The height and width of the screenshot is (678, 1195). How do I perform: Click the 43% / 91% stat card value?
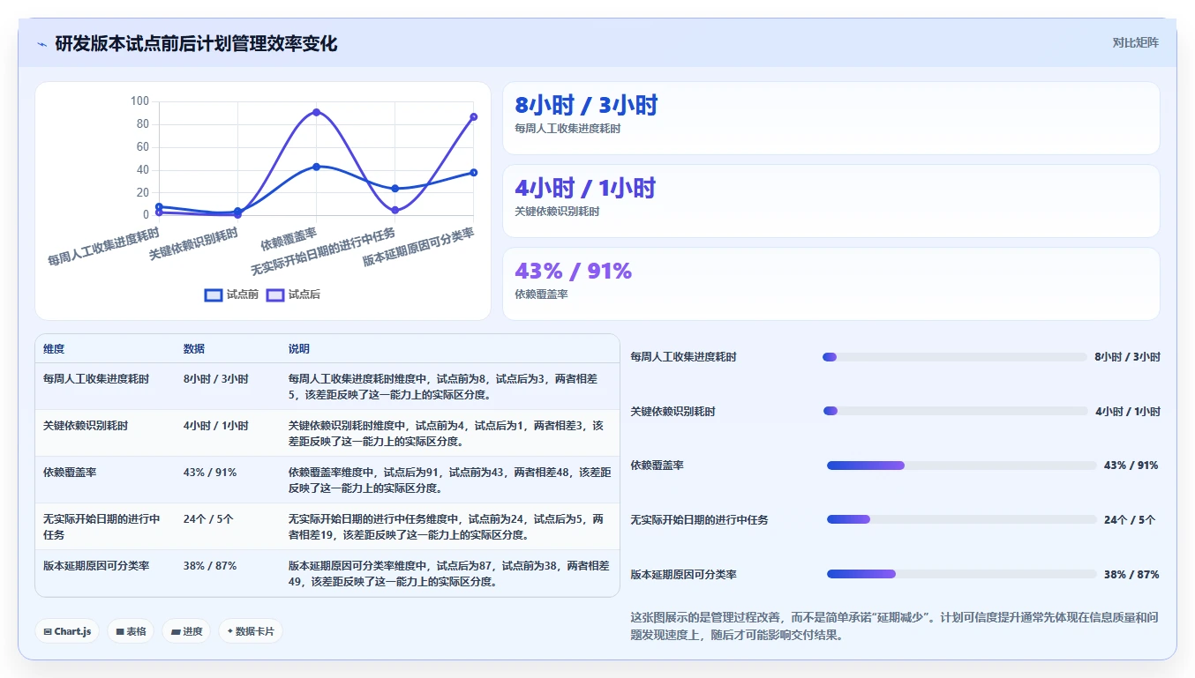tap(574, 271)
